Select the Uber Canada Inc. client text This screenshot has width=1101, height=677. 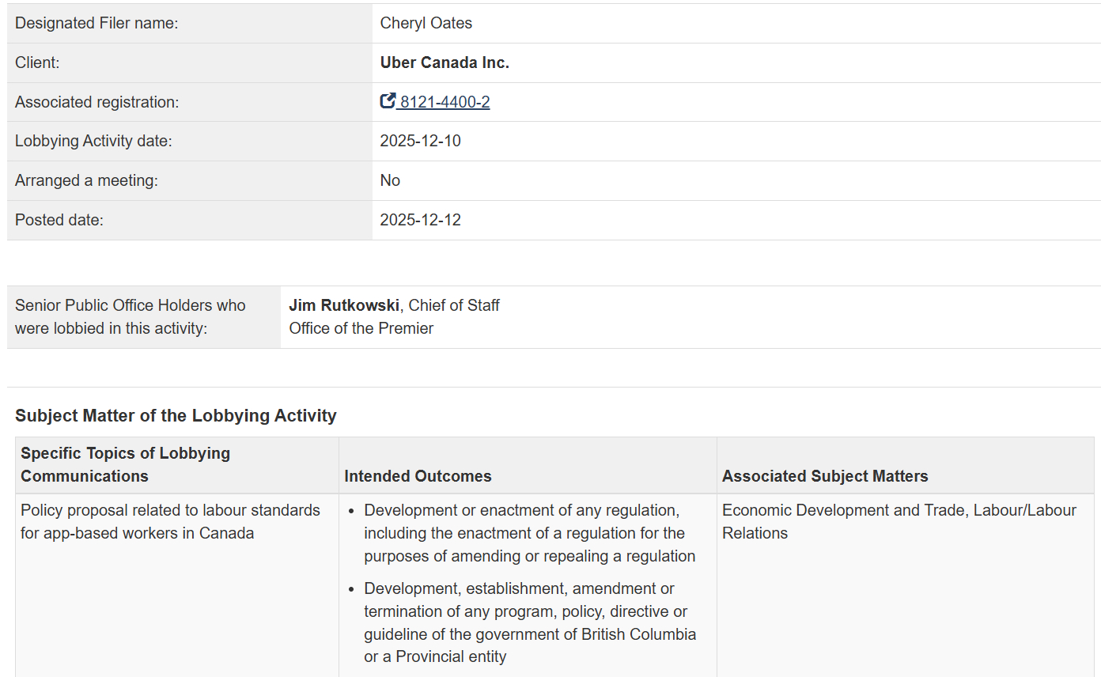(x=445, y=62)
